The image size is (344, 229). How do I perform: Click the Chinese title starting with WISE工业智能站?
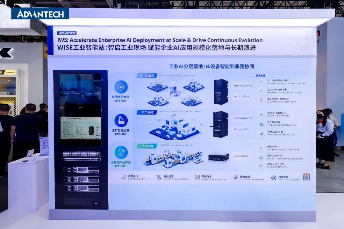click(156, 48)
